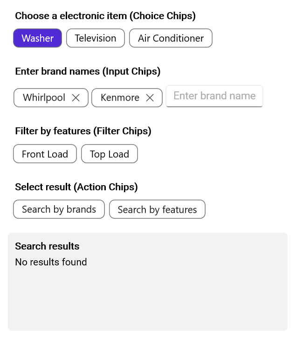Click the Enter brand names heading
The width and height of the screenshot is (295, 340).
click(x=88, y=71)
